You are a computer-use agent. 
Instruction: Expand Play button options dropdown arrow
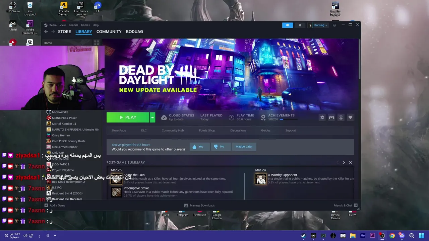pos(152,117)
